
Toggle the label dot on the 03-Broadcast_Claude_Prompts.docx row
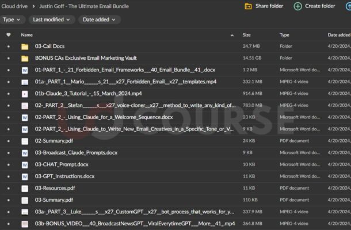click(x=8, y=153)
